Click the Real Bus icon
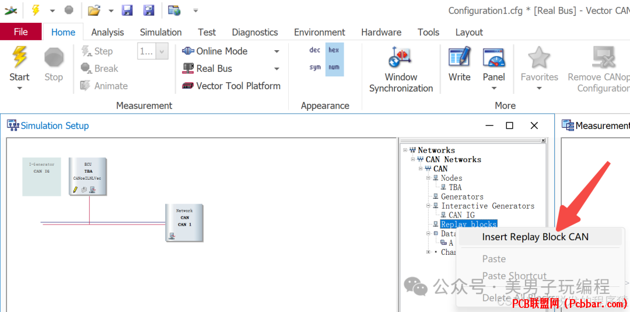 [x=187, y=68]
